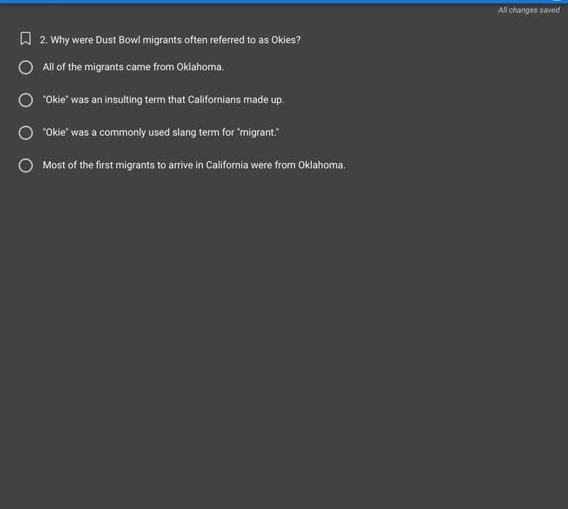Viewport: 568px width, 509px height.
Task: Choose the radio circle for "insulting term" answer
Action: click(25, 100)
